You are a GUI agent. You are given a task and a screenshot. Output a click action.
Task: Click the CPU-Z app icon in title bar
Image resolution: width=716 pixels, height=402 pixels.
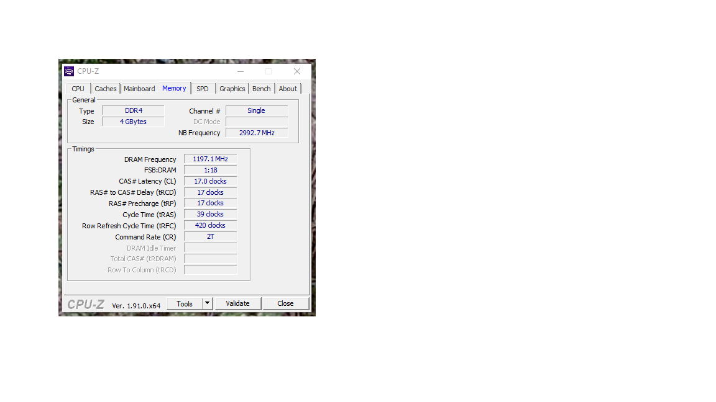tap(69, 71)
